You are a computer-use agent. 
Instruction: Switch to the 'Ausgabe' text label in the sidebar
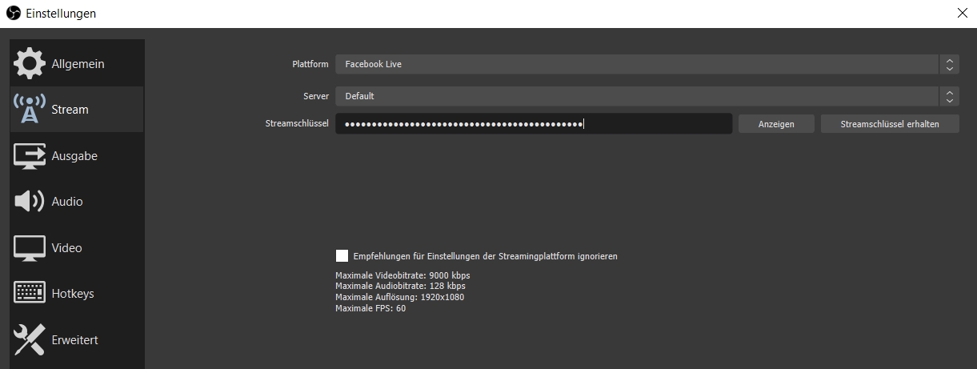[74, 156]
